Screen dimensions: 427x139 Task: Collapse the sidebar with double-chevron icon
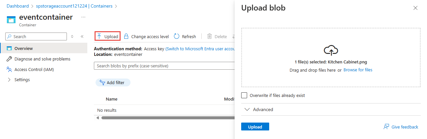click(x=82, y=36)
